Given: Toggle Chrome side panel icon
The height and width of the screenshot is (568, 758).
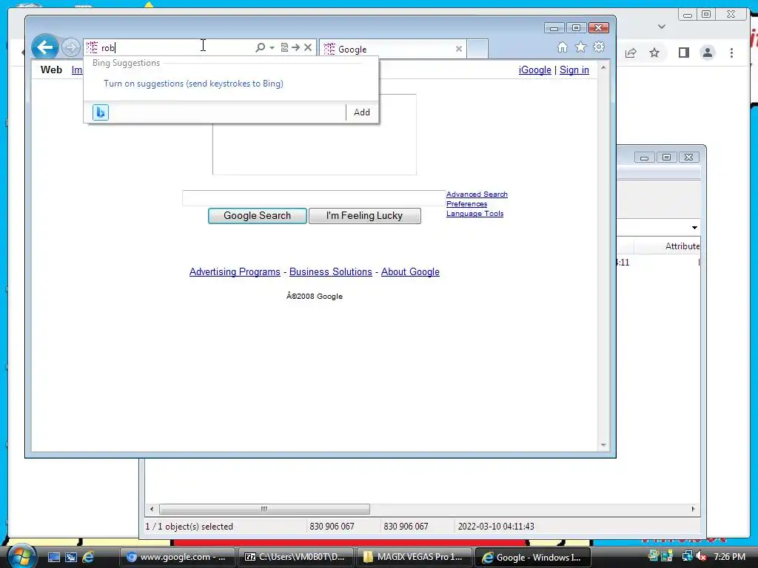Looking at the screenshot, I should coord(683,53).
